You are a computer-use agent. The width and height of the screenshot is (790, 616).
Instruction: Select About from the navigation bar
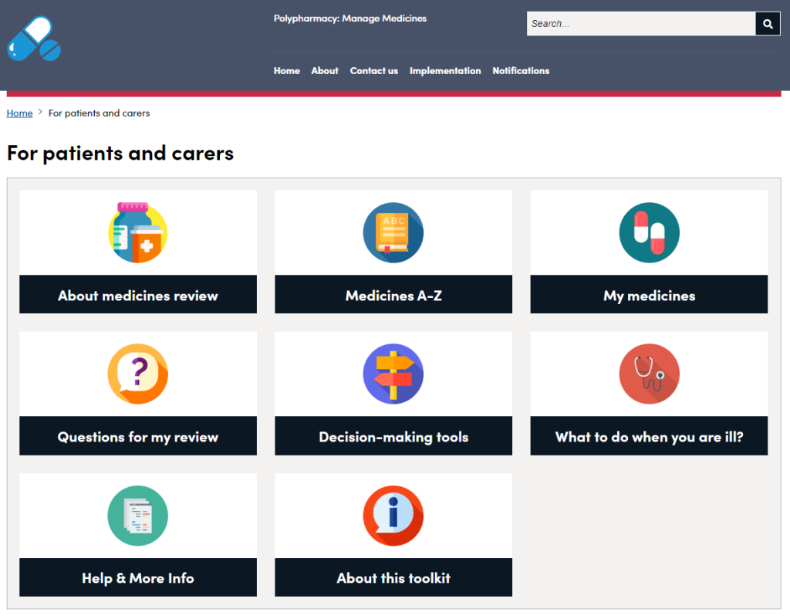[x=324, y=70]
